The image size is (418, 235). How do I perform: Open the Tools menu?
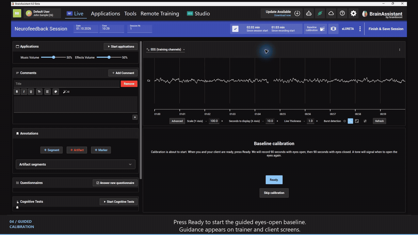(x=130, y=13)
